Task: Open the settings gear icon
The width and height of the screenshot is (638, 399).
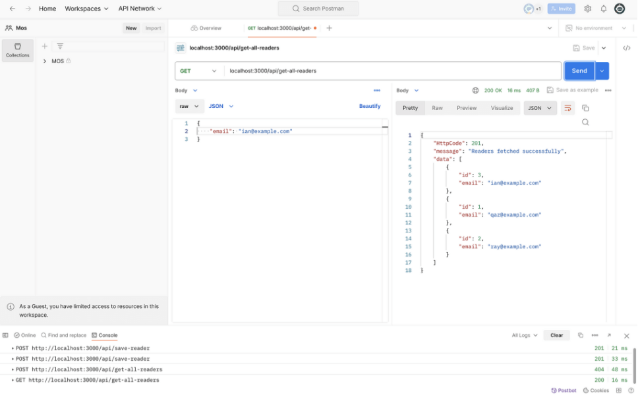Action: pos(587,9)
